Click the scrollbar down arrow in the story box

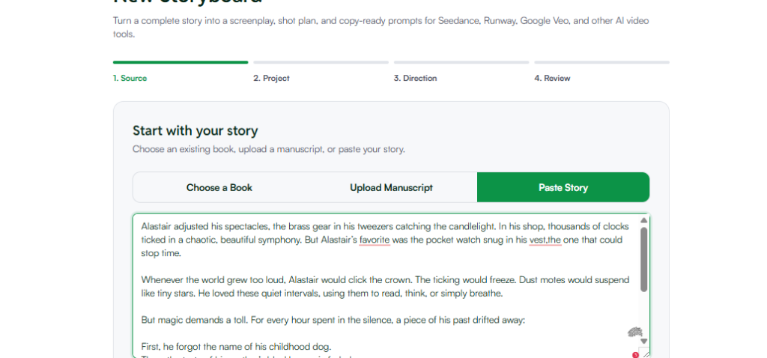pyautogui.click(x=643, y=341)
